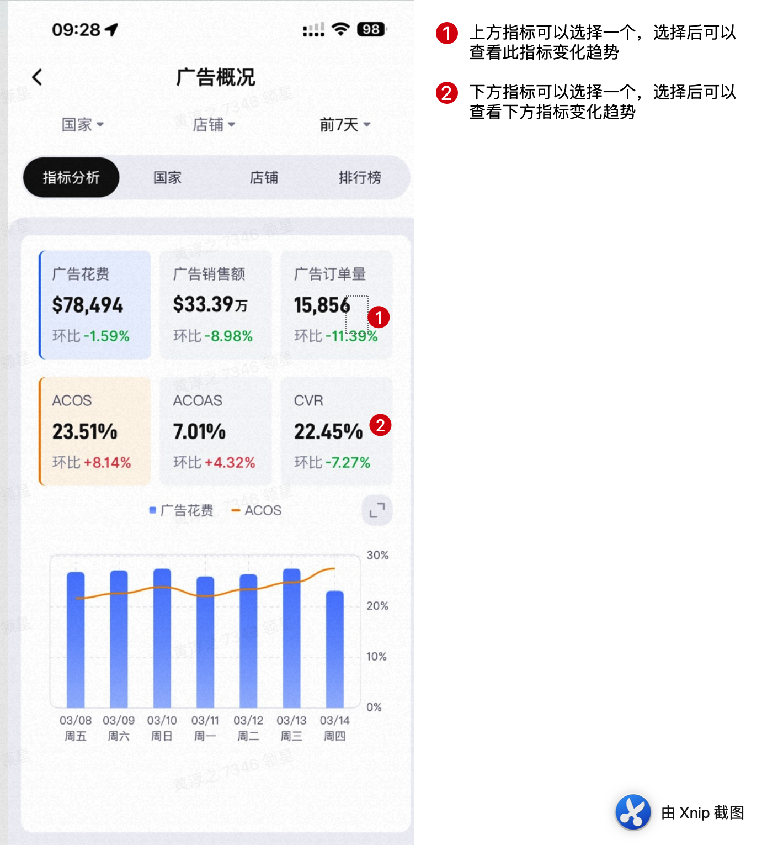This screenshot has width=767, height=845.
Task: Tap the 03/10 bar in chart
Action: click(x=162, y=638)
